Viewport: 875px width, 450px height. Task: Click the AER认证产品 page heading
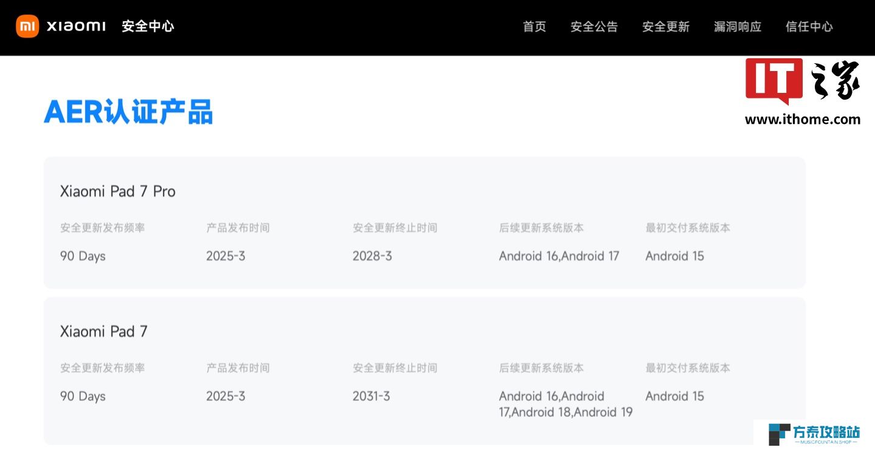(128, 112)
